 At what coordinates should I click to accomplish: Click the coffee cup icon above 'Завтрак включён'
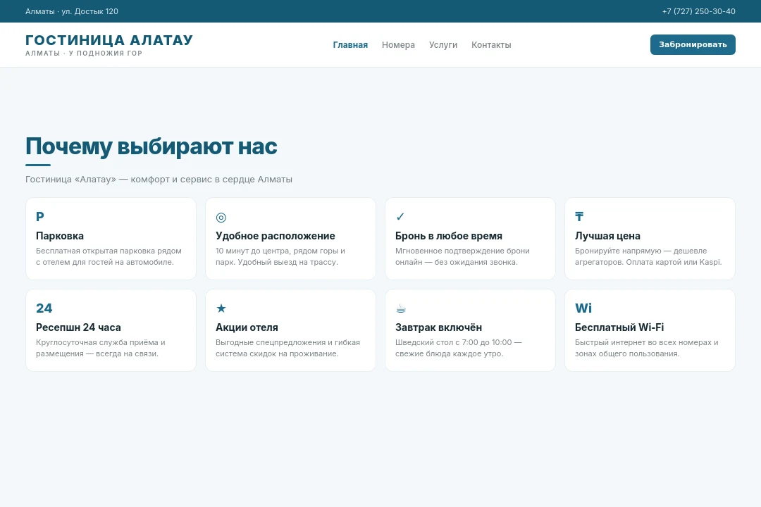pyautogui.click(x=401, y=308)
